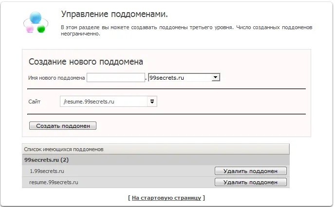Focus the new subdomain name input field

tap(116, 78)
